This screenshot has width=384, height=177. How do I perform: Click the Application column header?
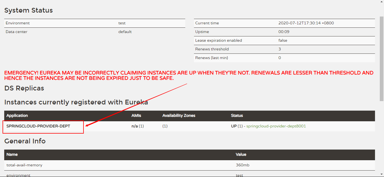[17, 115]
